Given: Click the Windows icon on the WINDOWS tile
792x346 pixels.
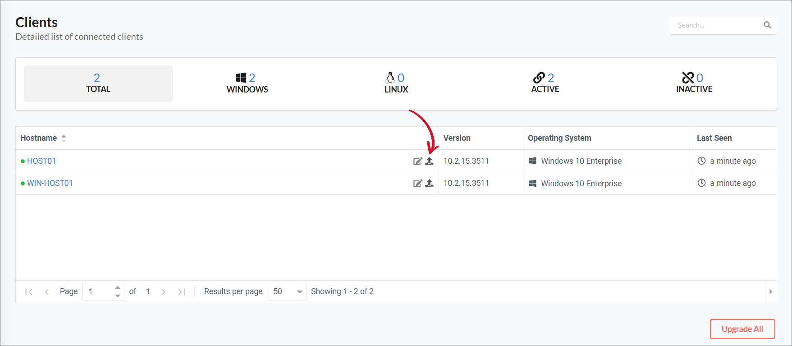Looking at the screenshot, I should point(241,78).
